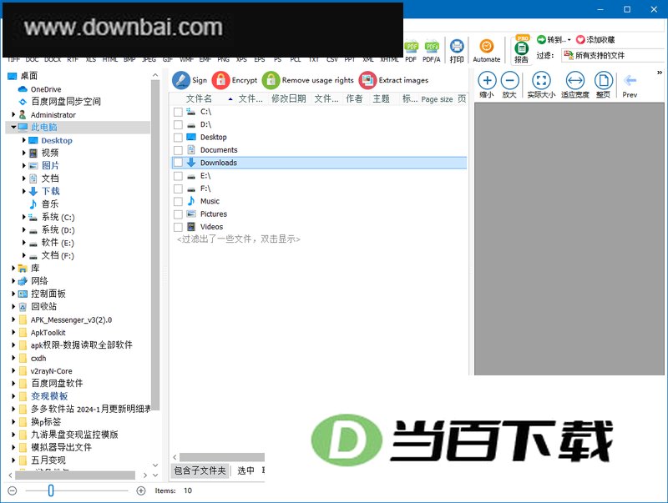Convert to PDF format
Screen dimensions: 668x503
coord(411,52)
